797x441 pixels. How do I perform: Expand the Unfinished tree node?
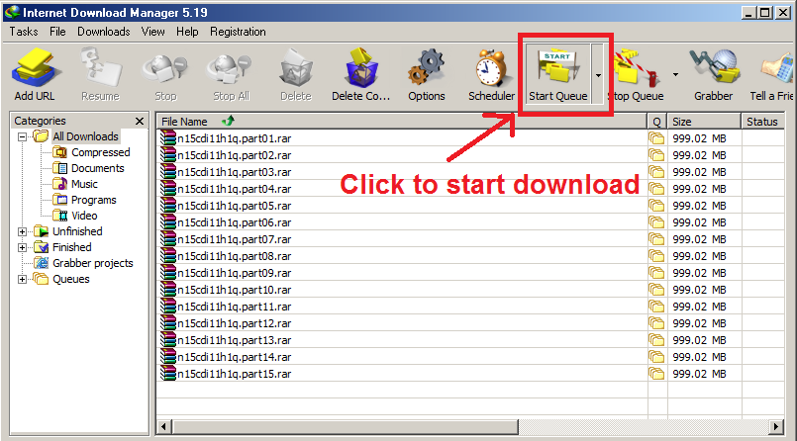pyautogui.click(x=22, y=231)
